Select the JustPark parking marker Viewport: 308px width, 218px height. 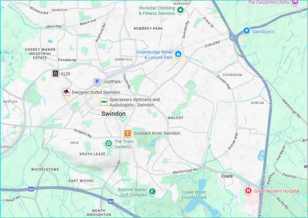(x=97, y=81)
